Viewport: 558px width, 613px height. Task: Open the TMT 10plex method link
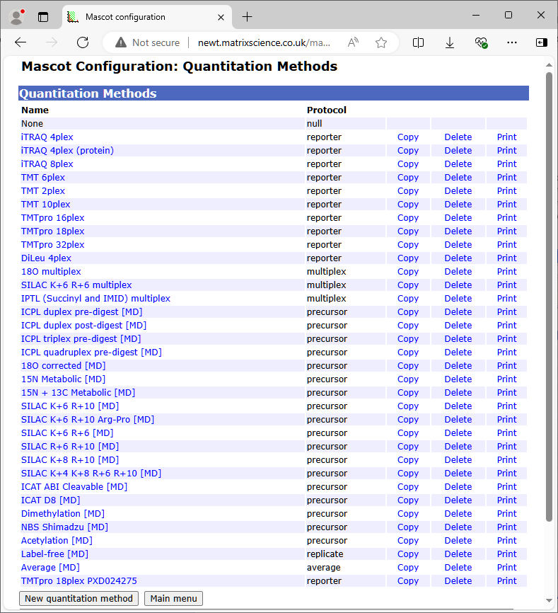46,205
